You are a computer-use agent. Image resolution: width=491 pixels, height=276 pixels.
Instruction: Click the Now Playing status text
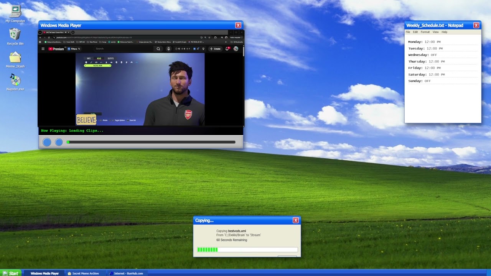72,130
